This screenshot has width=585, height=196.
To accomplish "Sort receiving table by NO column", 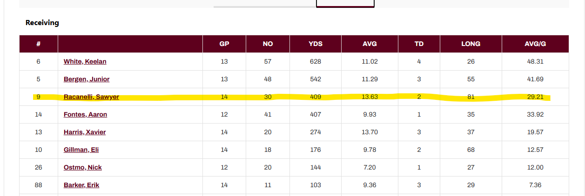I will tap(268, 44).
